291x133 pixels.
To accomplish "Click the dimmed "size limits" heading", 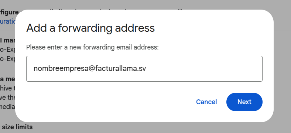I will pos(16,127).
